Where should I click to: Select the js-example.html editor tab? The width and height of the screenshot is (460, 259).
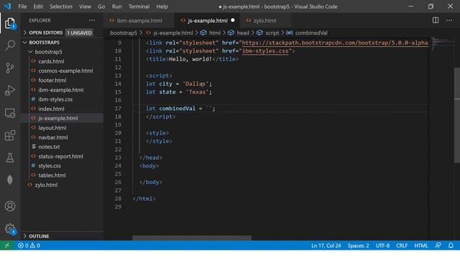(x=207, y=21)
